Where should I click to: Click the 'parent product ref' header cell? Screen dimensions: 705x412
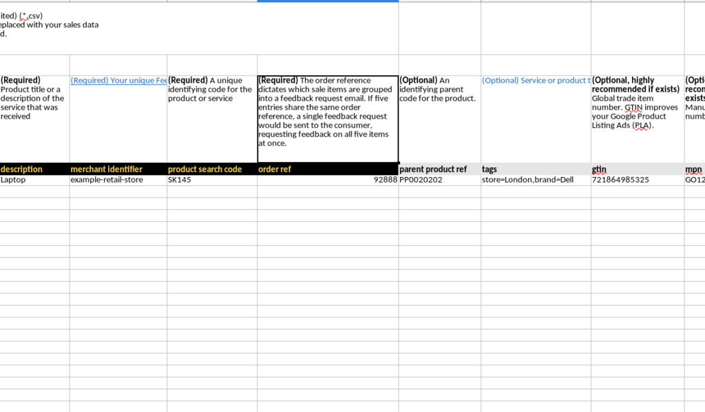click(x=439, y=169)
